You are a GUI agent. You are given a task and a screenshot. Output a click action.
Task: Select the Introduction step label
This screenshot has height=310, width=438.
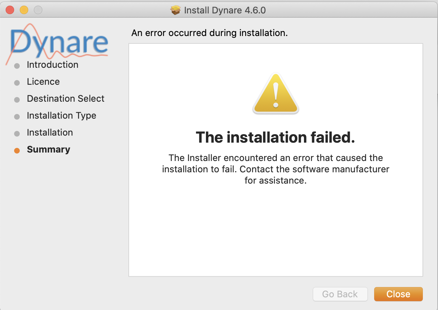pyautogui.click(x=53, y=65)
